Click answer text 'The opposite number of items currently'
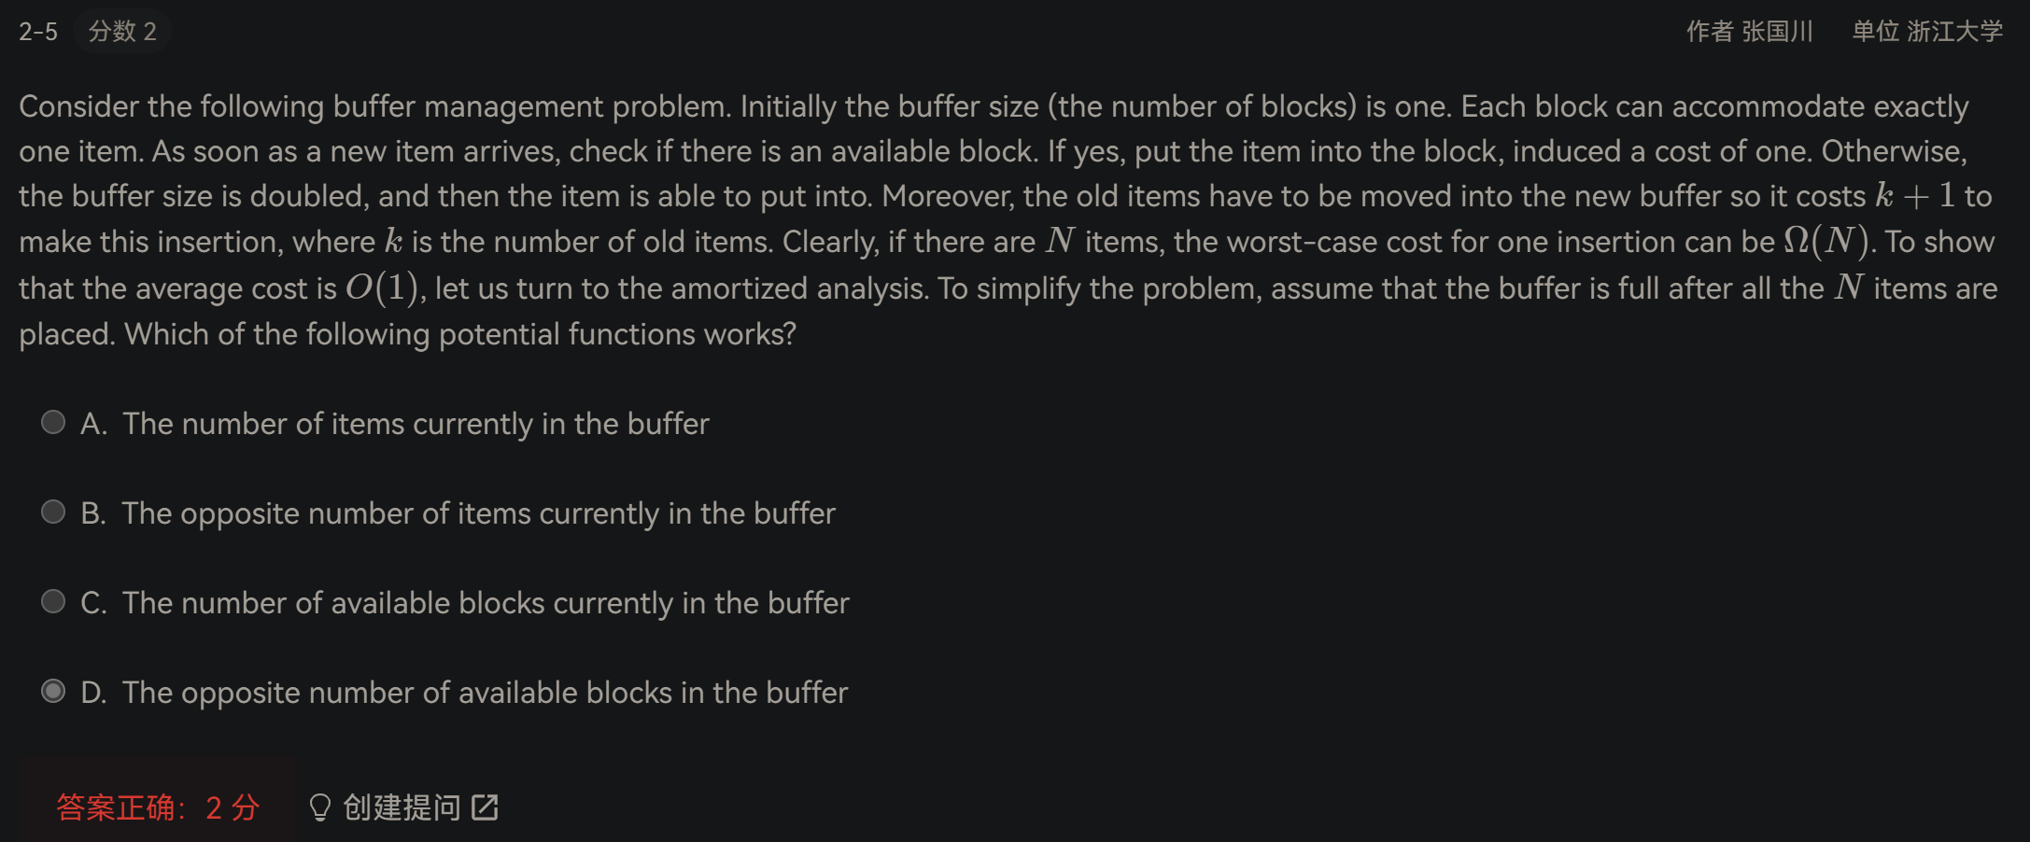2030x842 pixels. (x=390, y=513)
